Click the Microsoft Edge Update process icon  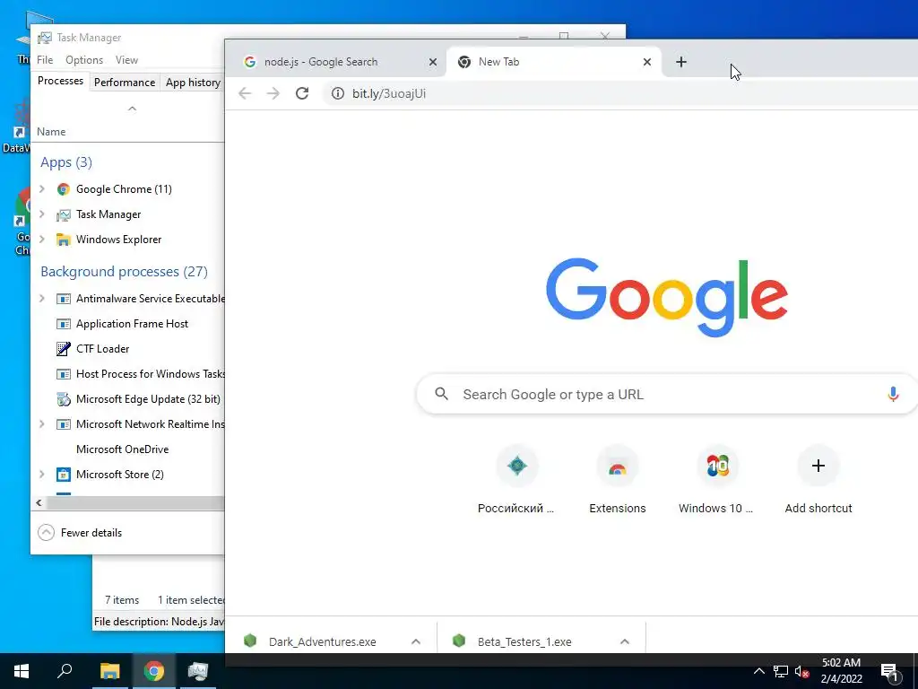pyautogui.click(x=64, y=399)
